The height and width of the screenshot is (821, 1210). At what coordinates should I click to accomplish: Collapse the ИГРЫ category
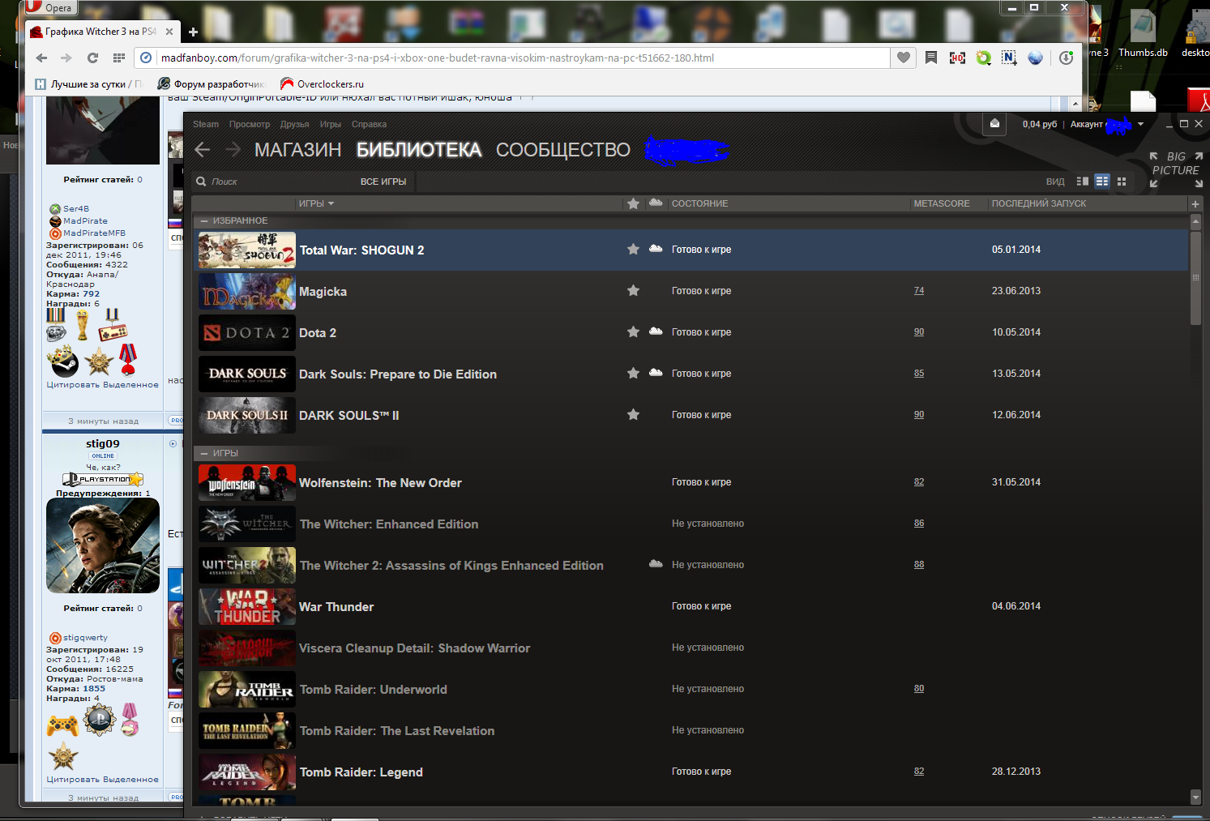205,453
